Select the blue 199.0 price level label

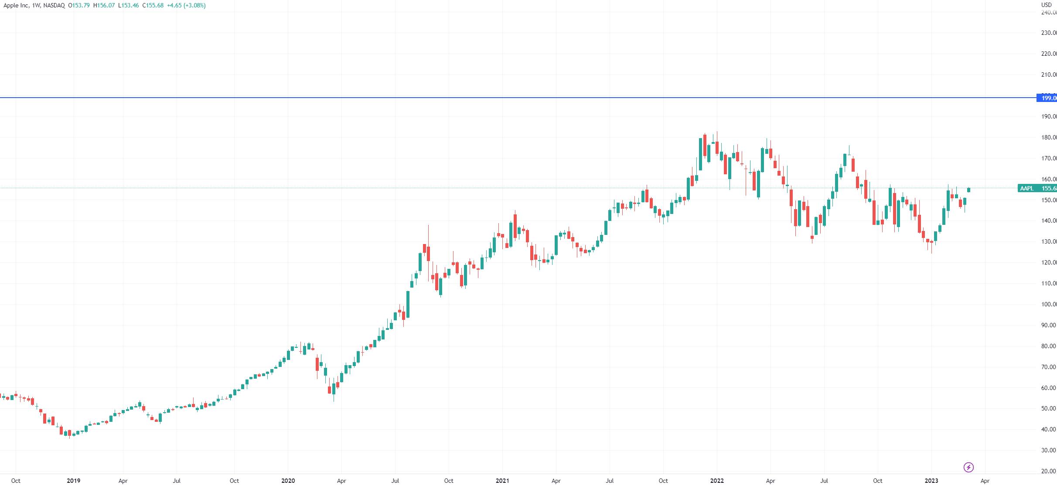click(x=1047, y=98)
